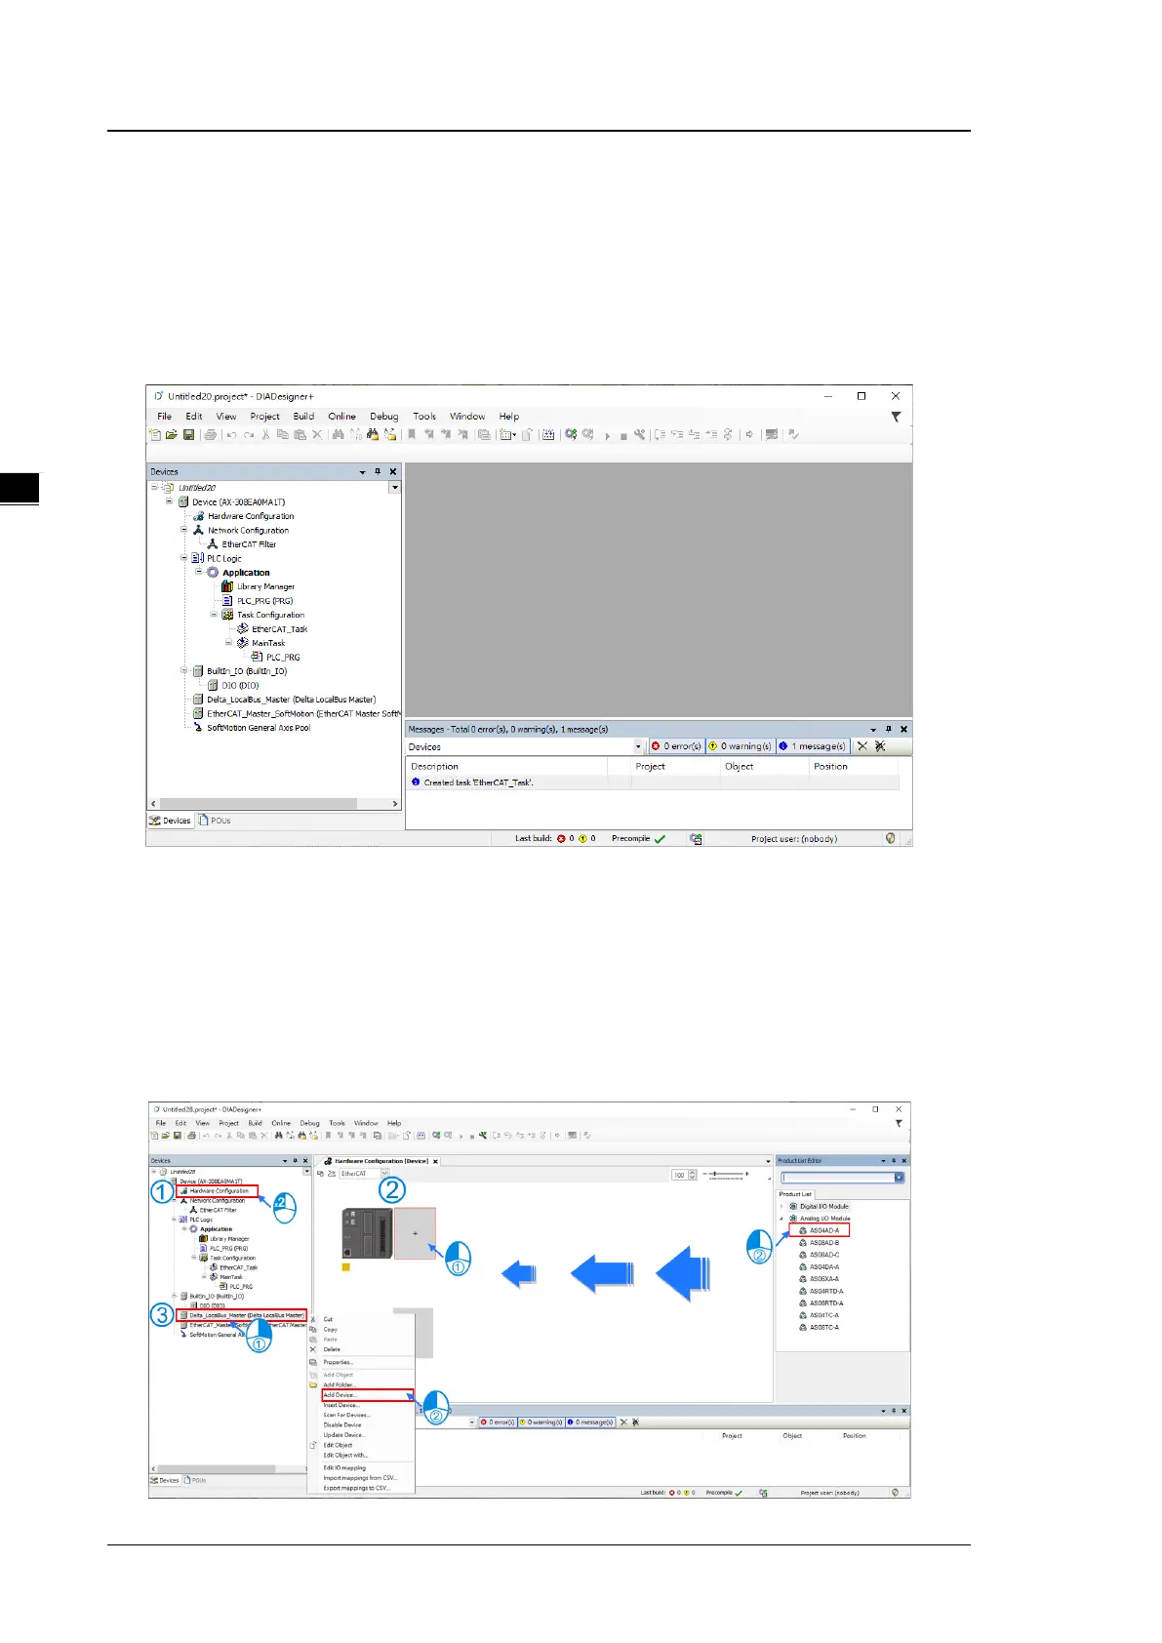The height and width of the screenshot is (1643, 1162).
Task: Click Paste icon in Untitled20 toolbar
Action: (x=300, y=435)
